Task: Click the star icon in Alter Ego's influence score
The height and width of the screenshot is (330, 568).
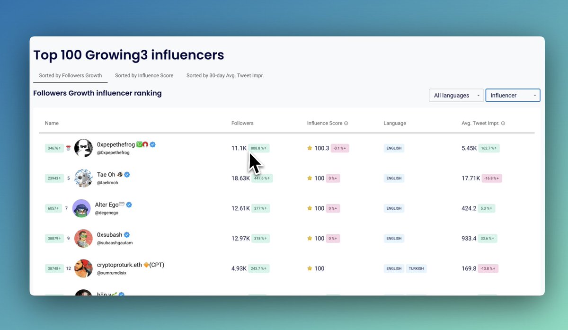Action: [x=310, y=208]
